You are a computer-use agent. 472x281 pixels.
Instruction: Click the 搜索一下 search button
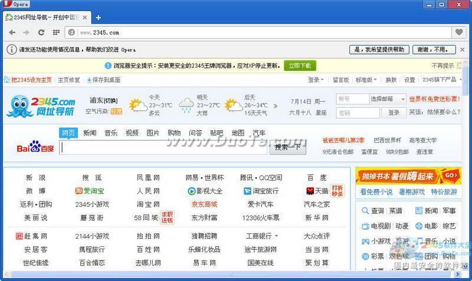pos(288,147)
